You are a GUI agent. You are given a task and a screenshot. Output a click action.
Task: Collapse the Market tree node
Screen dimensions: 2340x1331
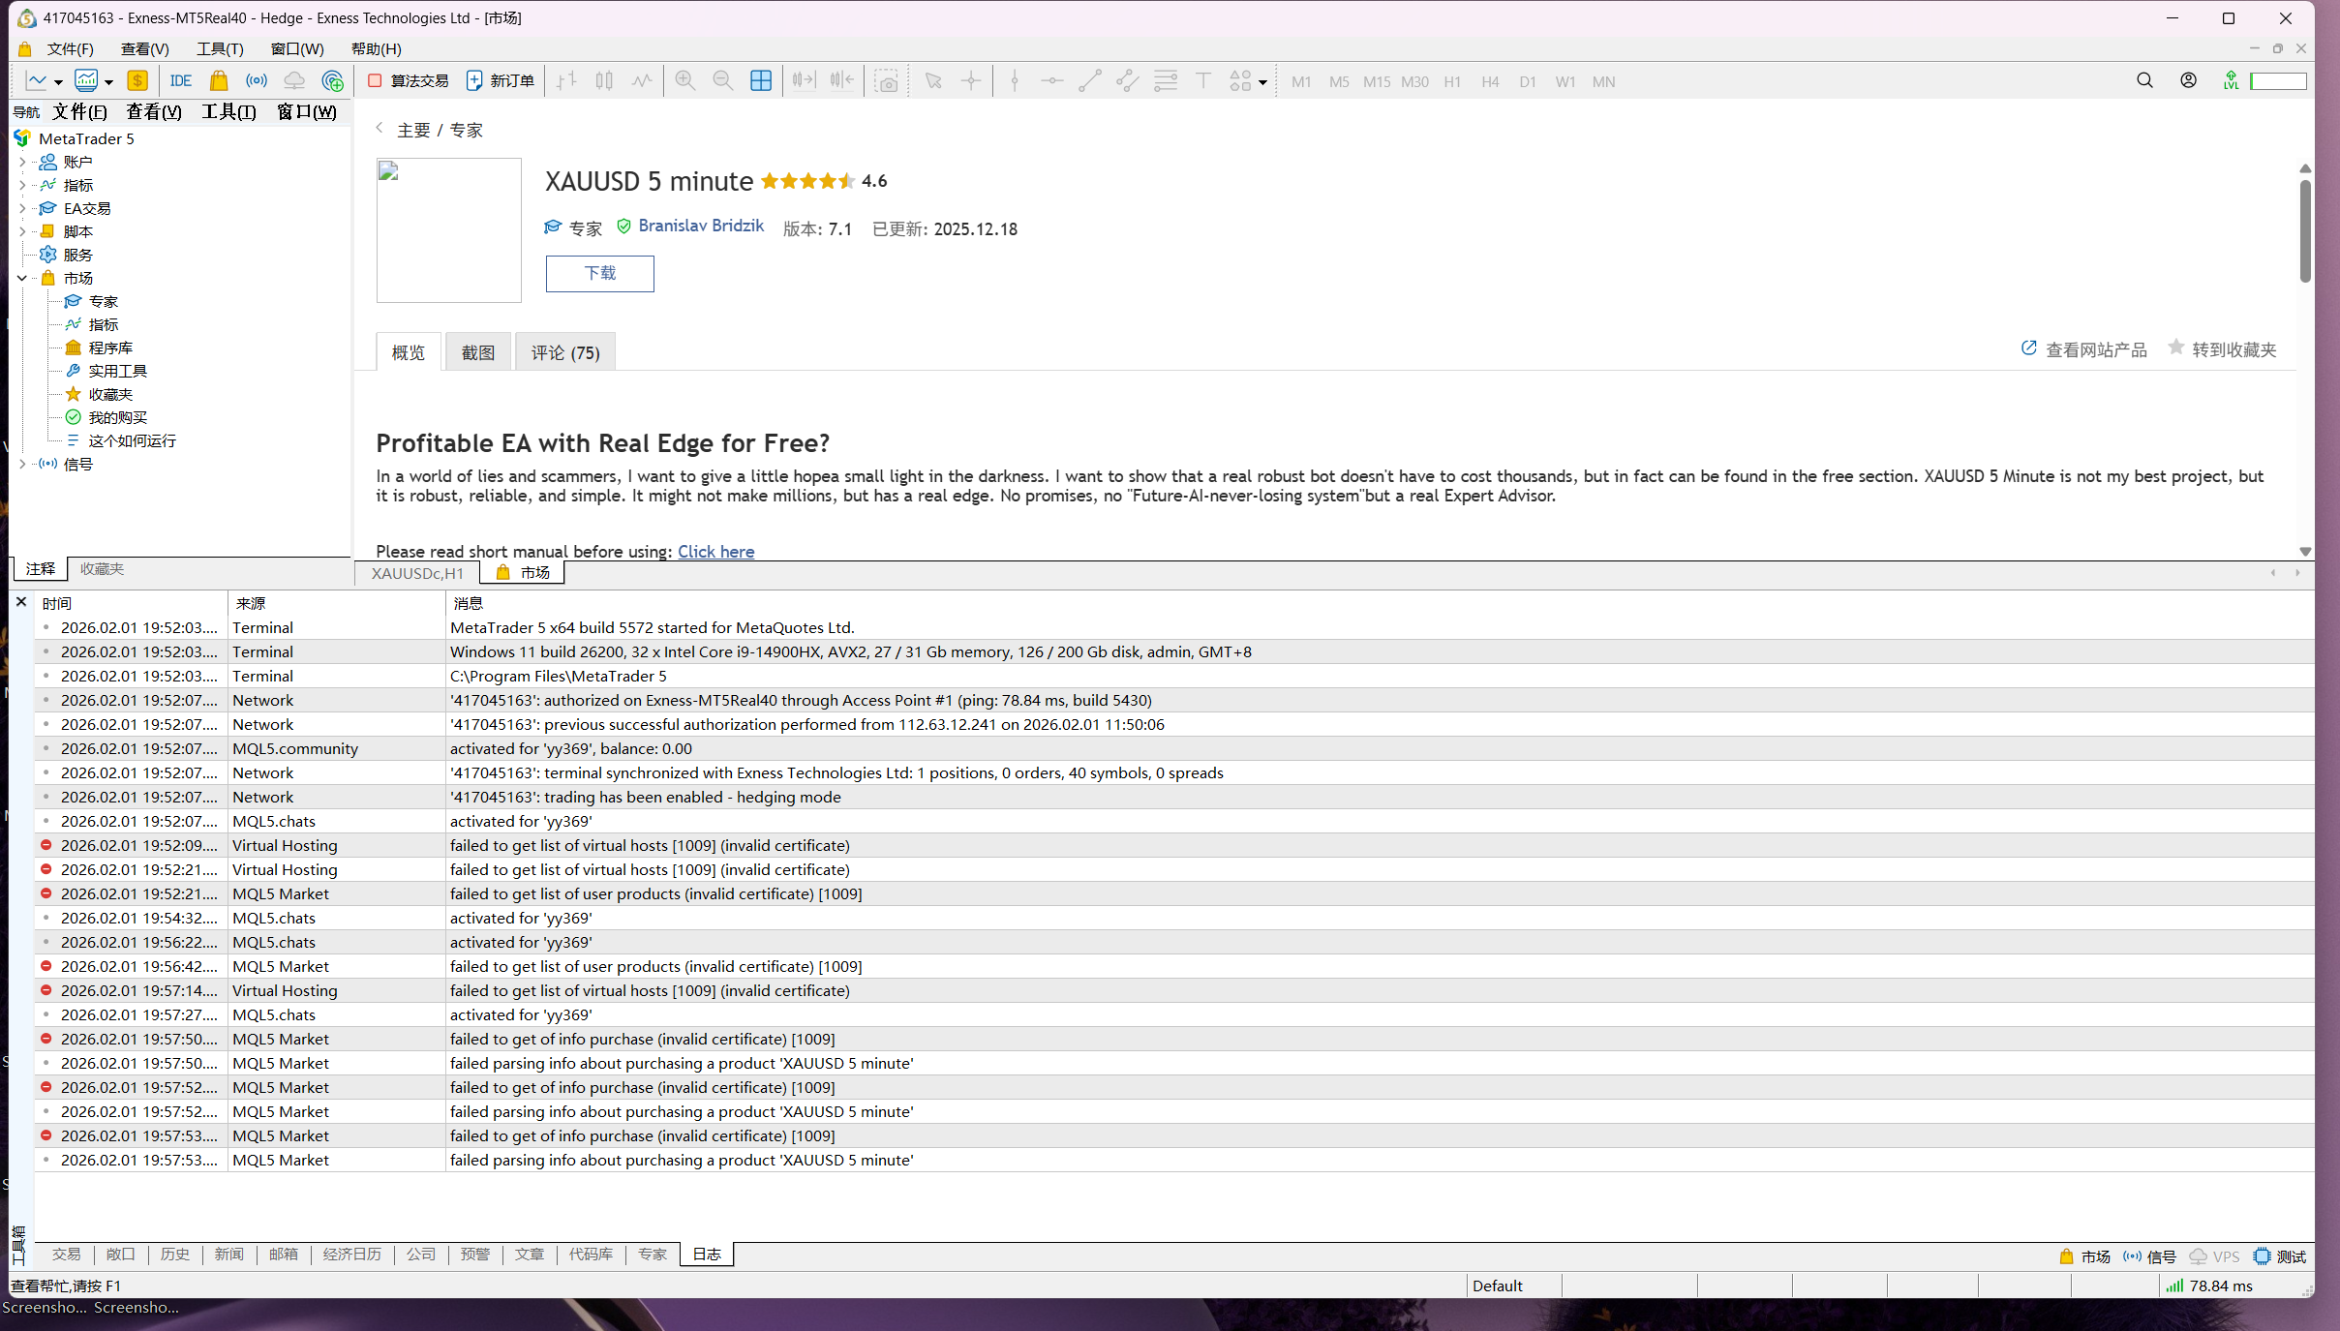pos(22,279)
